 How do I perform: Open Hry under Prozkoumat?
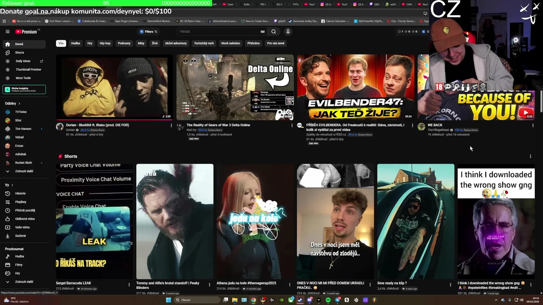pos(24,273)
